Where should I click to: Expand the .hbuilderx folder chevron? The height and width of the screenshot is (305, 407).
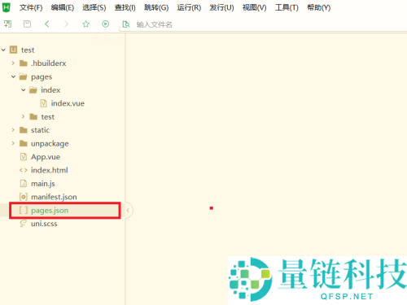(13, 63)
